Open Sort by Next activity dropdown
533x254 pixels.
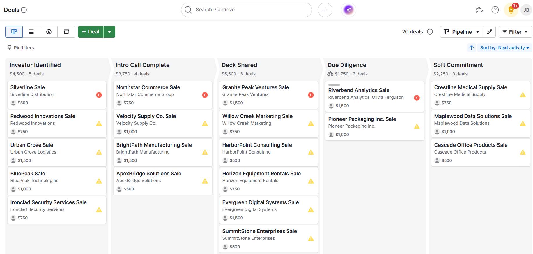pyautogui.click(x=504, y=48)
